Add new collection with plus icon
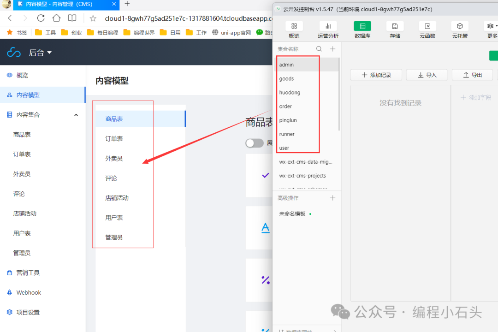The width and height of the screenshot is (498, 332). [332, 48]
